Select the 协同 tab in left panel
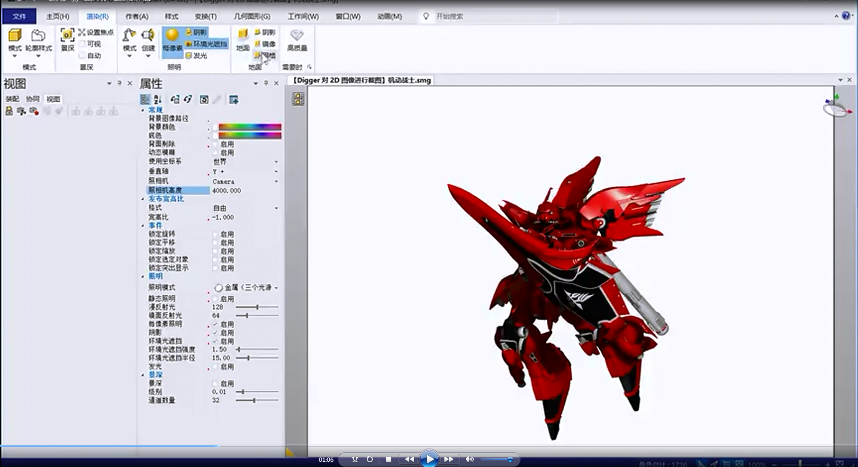Viewport: 858px width, 467px height. tap(33, 99)
